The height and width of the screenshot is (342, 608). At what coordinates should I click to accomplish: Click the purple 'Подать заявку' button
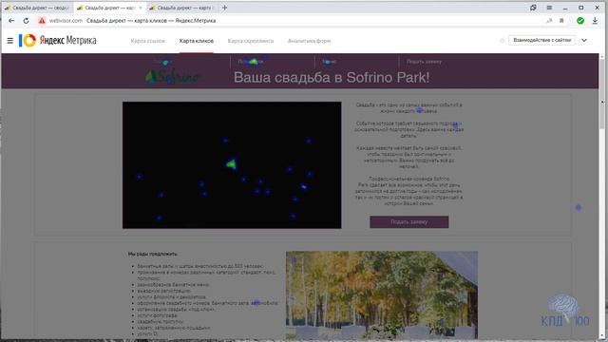coord(409,221)
